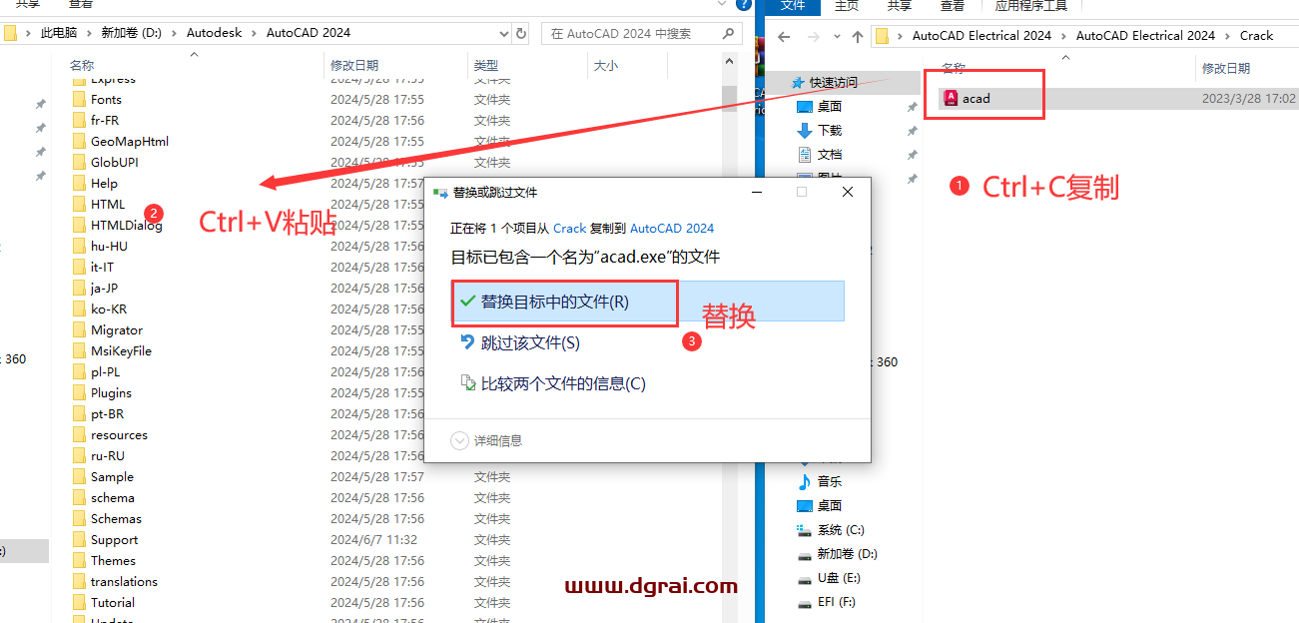Navigate to 新加卷 (D:) in left breadcrumb
The image size is (1299, 623).
(x=132, y=33)
